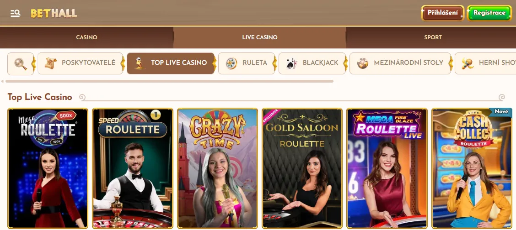Open the Mega Roulette game
The image size is (516, 230).
[x=48, y=168]
